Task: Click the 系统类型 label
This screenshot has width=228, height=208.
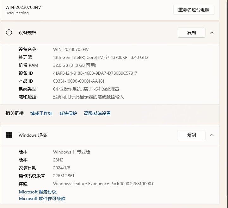Action: click(x=28, y=89)
